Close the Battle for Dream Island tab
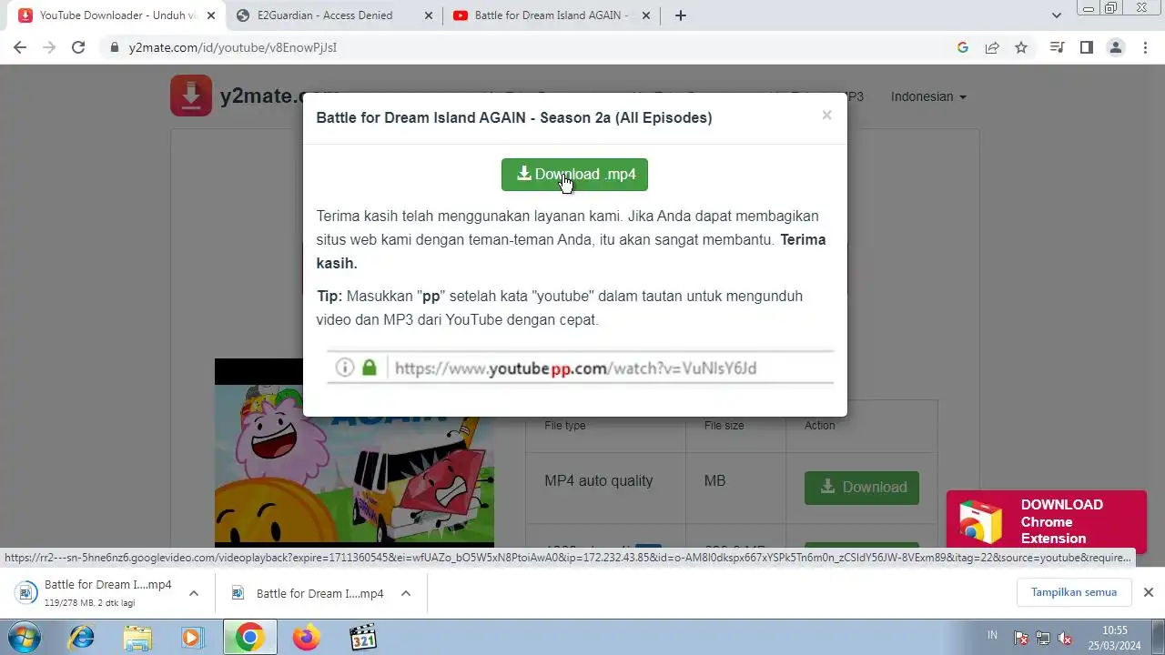 (646, 15)
